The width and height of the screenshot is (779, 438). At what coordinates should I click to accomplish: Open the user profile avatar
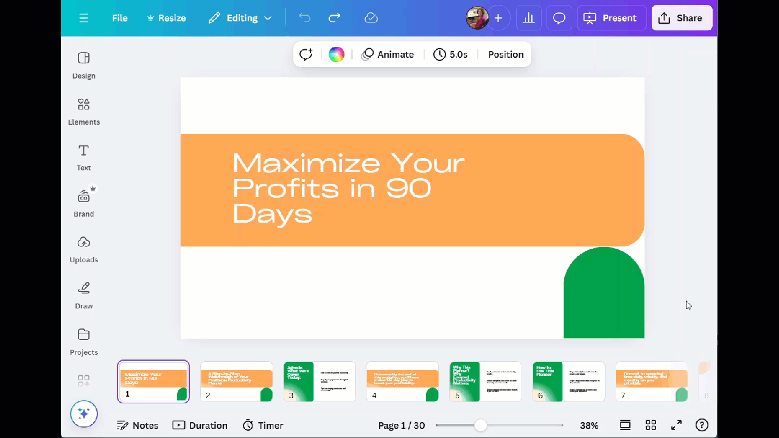[477, 18]
